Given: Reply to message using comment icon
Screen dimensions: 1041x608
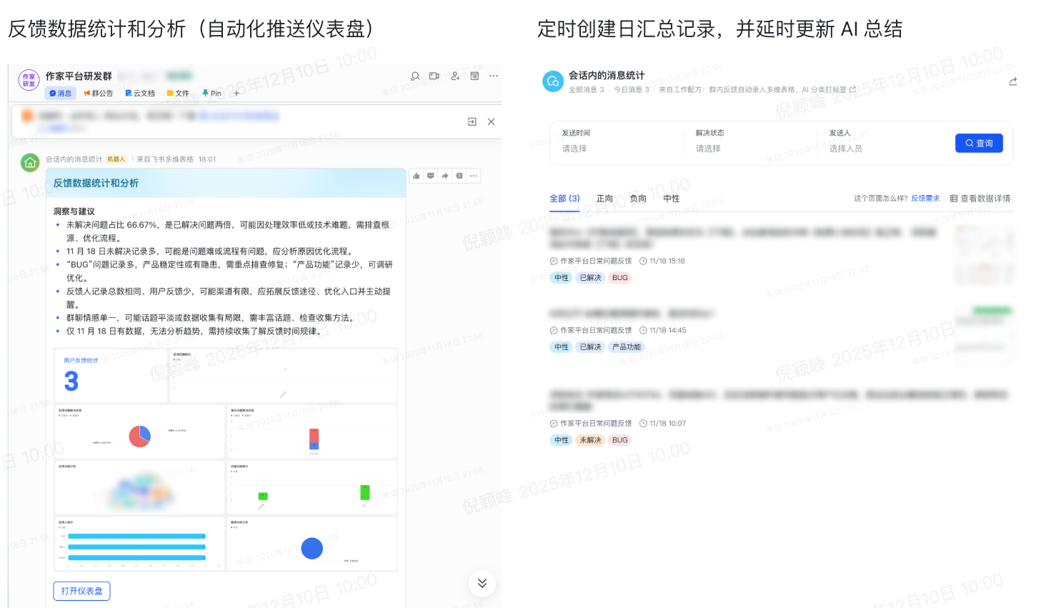Looking at the screenshot, I should click(x=431, y=176).
